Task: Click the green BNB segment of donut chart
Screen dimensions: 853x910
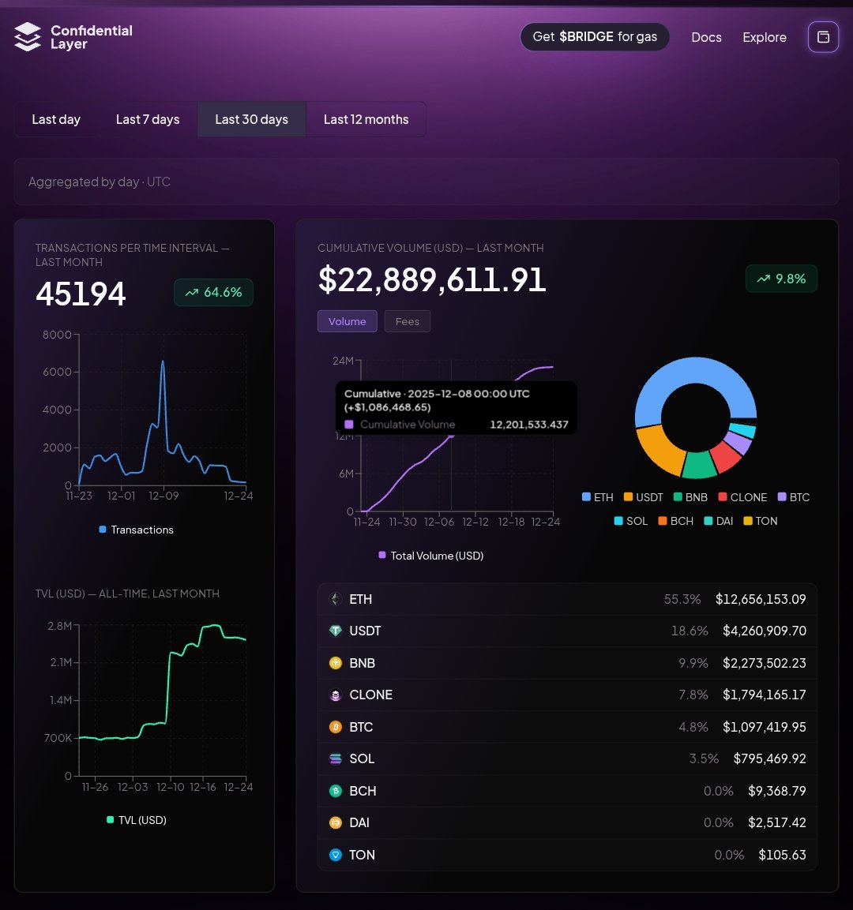Action: pyautogui.click(x=698, y=465)
